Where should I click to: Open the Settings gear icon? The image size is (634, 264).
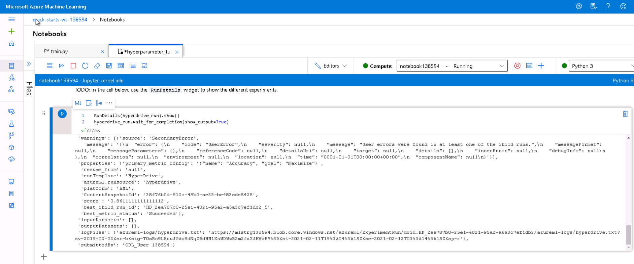pos(579,6)
